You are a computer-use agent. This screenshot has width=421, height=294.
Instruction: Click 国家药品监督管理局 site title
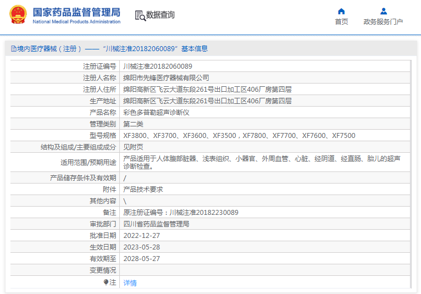point(76,12)
